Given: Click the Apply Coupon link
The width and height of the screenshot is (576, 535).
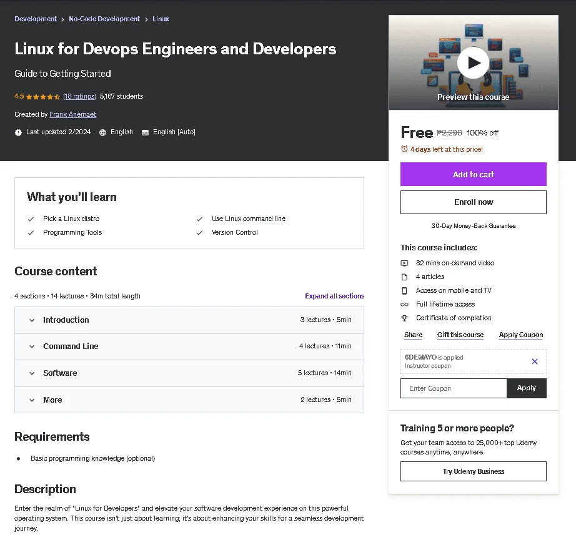Looking at the screenshot, I should [x=520, y=335].
